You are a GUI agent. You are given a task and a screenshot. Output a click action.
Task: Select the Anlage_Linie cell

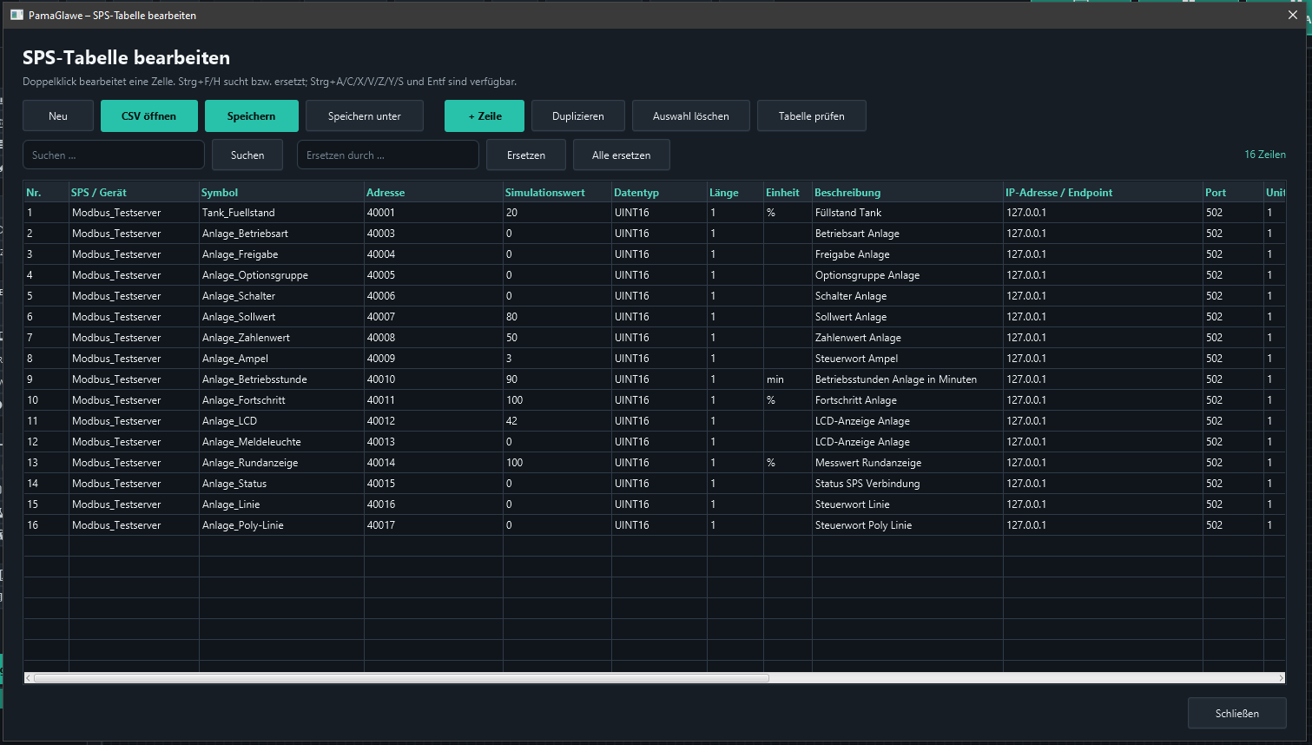(281, 504)
